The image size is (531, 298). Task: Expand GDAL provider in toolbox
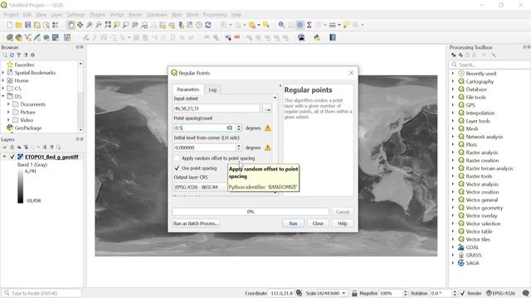[453, 247]
